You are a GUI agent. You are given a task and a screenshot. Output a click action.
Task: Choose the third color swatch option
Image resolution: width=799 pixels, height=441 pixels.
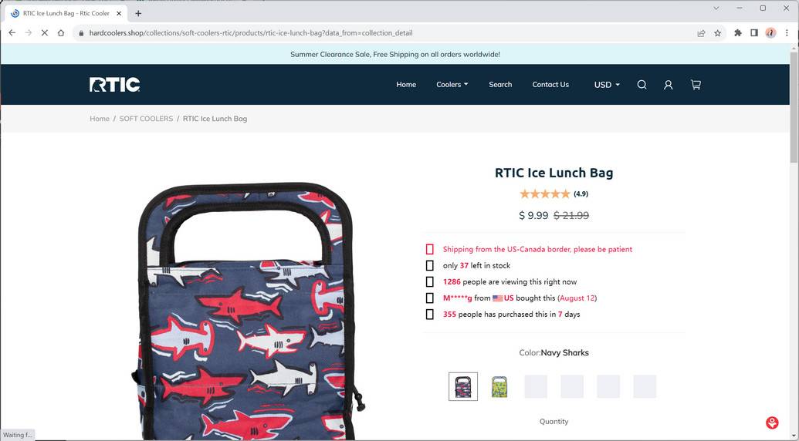pyautogui.click(x=536, y=386)
